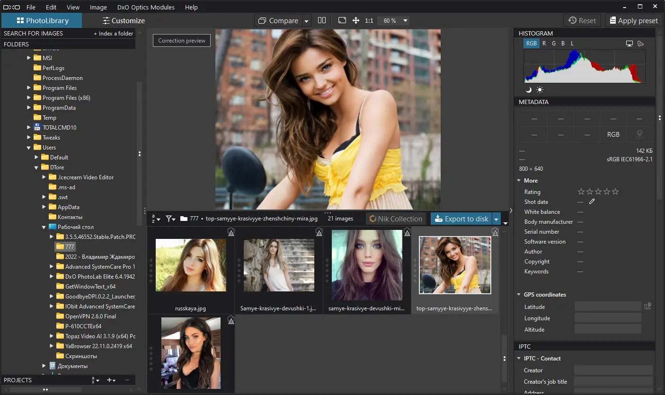665x395 pixels.
Task: Toggle side-by-side comparison view icon
Action: pyautogui.click(x=322, y=20)
